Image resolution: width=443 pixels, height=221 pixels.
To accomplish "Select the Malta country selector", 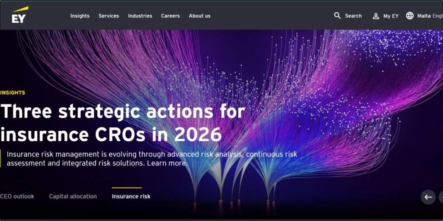I will click(424, 16).
